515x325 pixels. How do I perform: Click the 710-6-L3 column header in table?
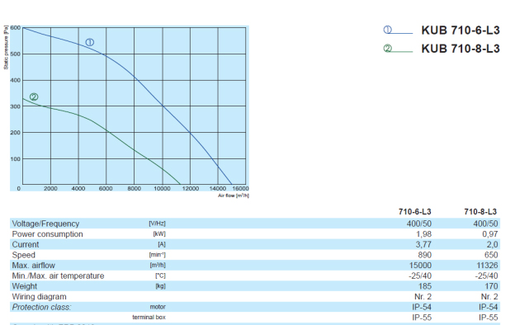415,212
